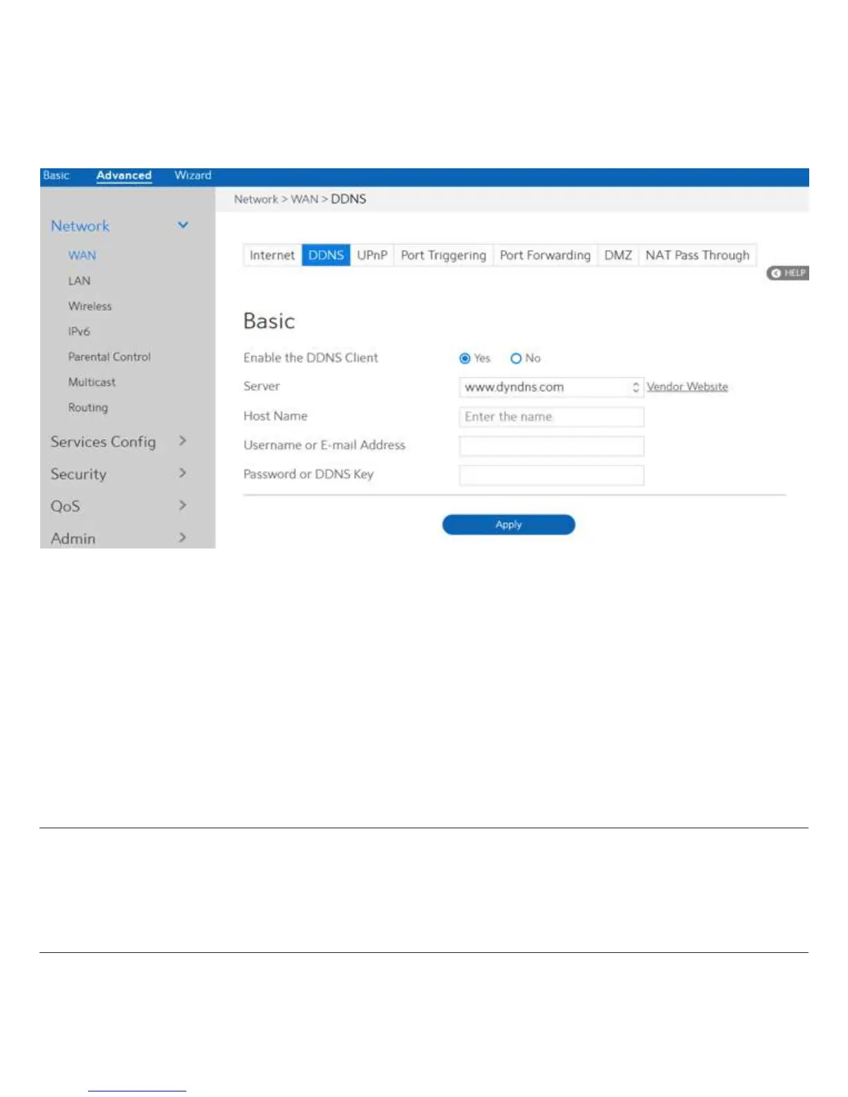
Task: Expand the Admin sidebar section
Action: tap(182, 537)
